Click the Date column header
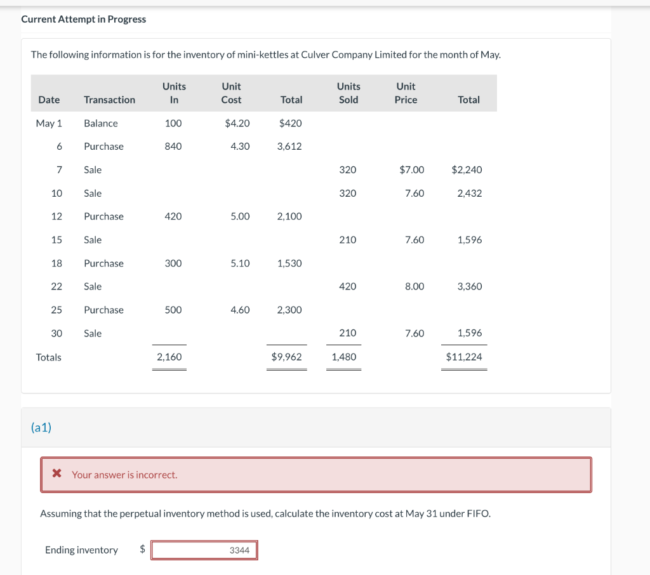Viewport: 650px width, 575px height. (x=49, y=100)
